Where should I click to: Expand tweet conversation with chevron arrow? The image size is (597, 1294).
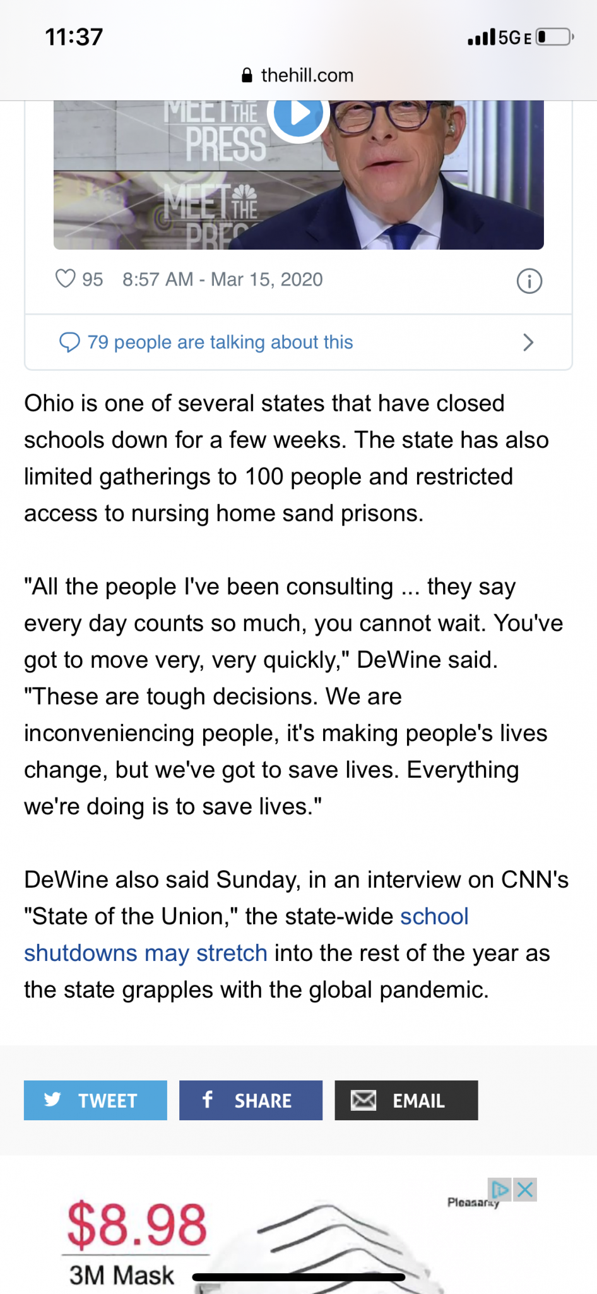coord(528,342)
